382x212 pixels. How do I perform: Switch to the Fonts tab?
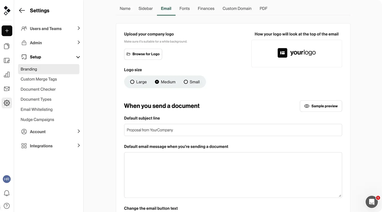184,9
